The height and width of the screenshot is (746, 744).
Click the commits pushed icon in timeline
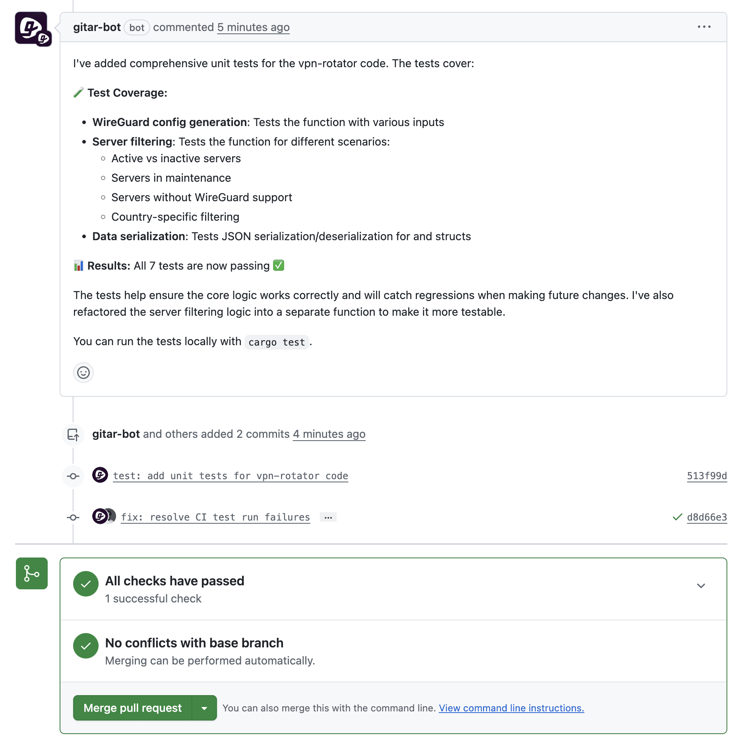(73, 435)
